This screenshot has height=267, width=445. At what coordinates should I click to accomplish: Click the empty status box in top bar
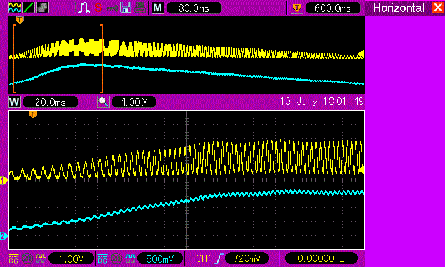point(63,7)
